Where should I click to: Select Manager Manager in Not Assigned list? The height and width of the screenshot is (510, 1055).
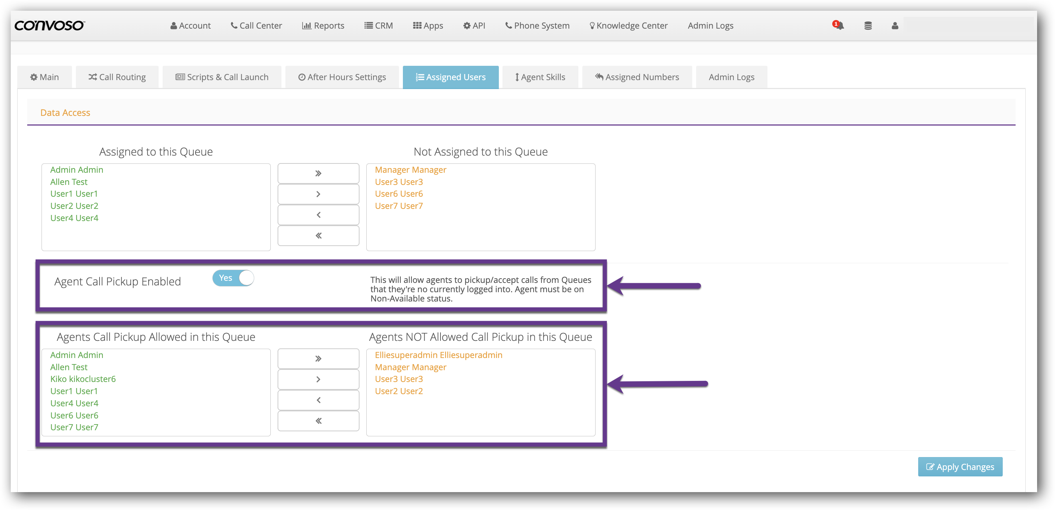click(410, 170)
